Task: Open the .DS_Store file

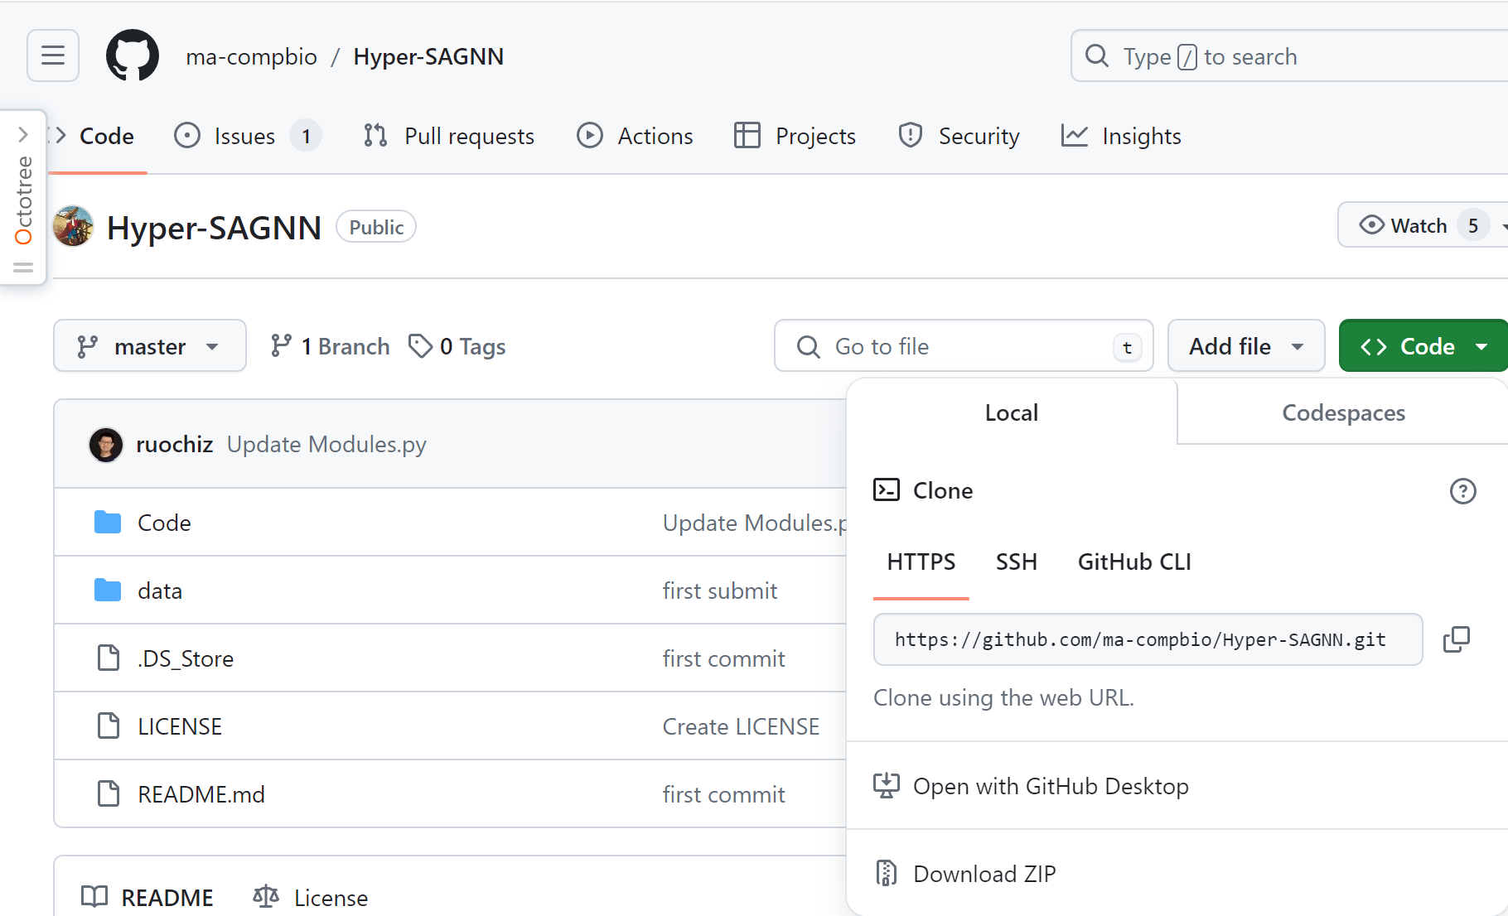Action: 186,658
